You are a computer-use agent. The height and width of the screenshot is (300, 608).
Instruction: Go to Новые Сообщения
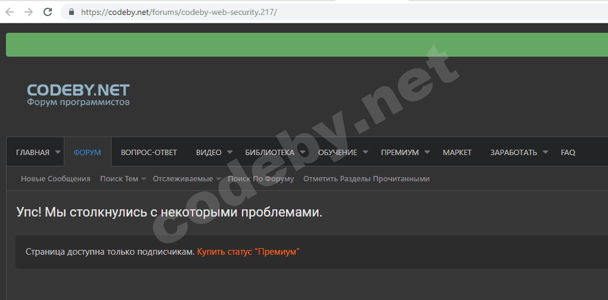(55, 179)
